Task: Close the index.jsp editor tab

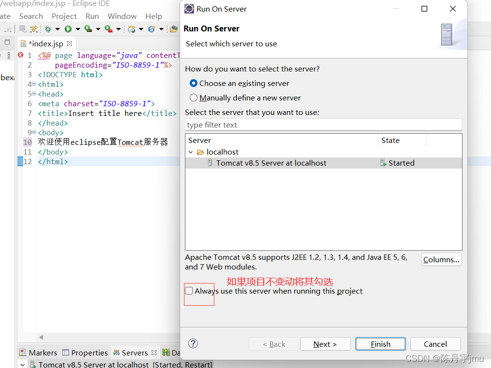Action: 70,43
